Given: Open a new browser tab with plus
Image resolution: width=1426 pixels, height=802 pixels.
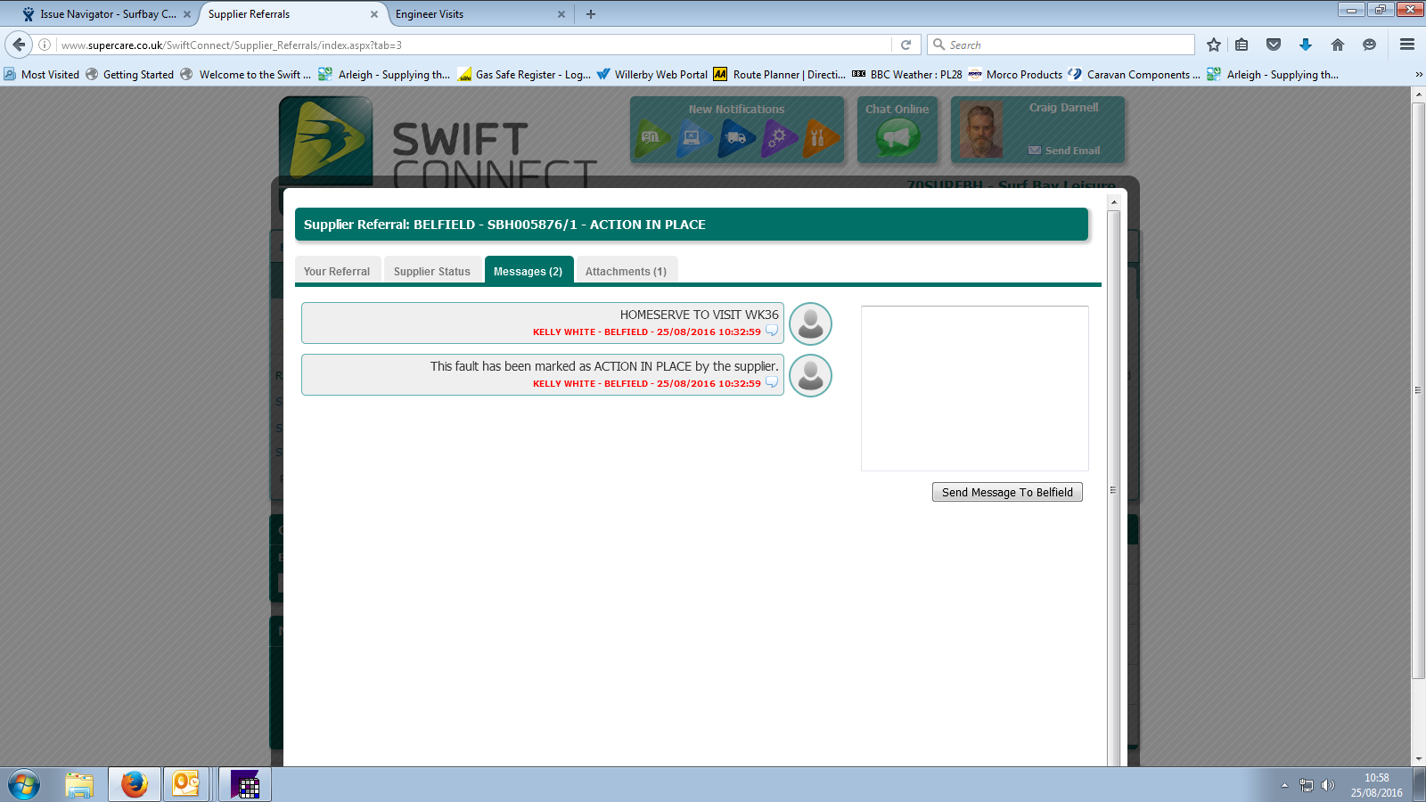Looking at the screenshot, I should (591, 14).
